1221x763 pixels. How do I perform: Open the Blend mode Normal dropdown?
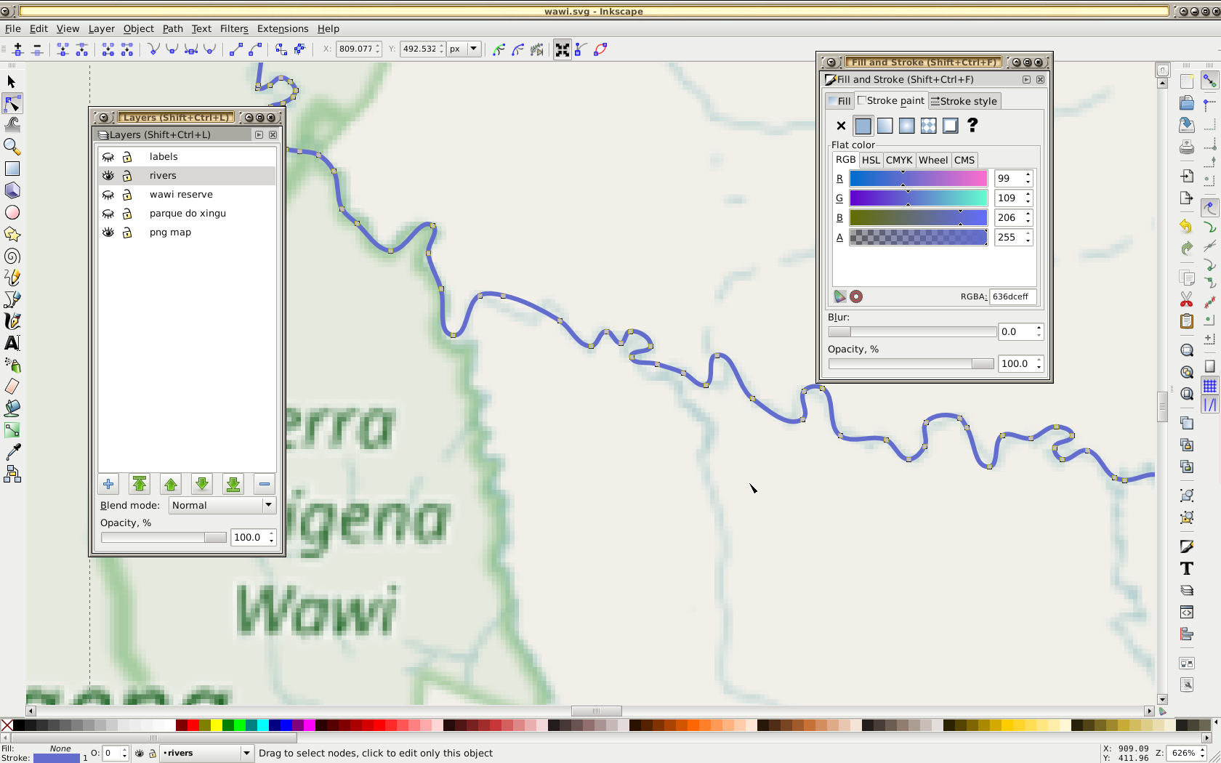pyautogui.click(x=222, y=506)
